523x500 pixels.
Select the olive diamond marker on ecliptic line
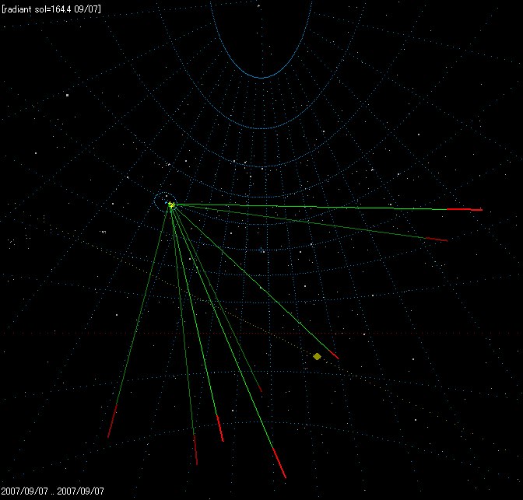click(318, 357)
